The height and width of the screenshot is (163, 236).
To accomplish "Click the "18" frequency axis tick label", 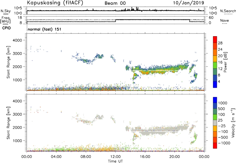I will (x=20, y=18).
